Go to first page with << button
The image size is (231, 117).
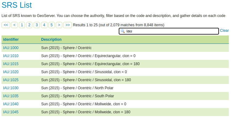point(6,25)
